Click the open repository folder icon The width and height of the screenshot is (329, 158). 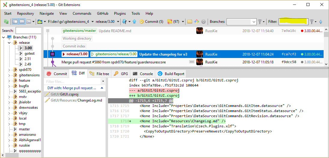tap(40, 21)
